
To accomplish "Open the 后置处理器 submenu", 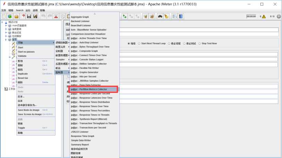I will pos(62,64).
